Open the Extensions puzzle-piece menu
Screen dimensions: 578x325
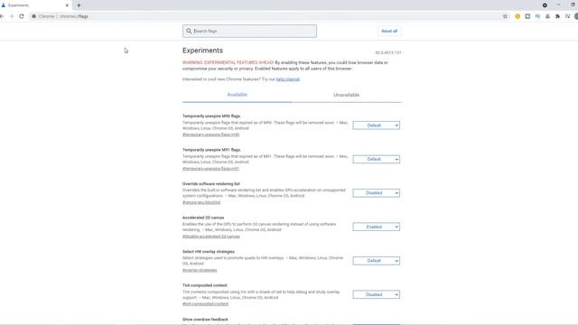pyautogui.click(x=557, y=16)
